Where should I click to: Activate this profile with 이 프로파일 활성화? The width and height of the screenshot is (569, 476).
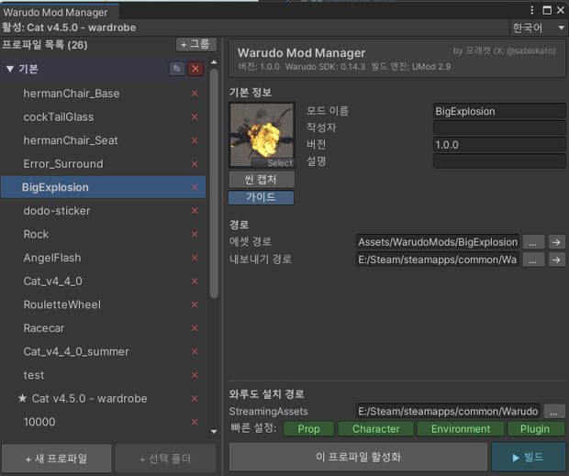click(358, 457)
